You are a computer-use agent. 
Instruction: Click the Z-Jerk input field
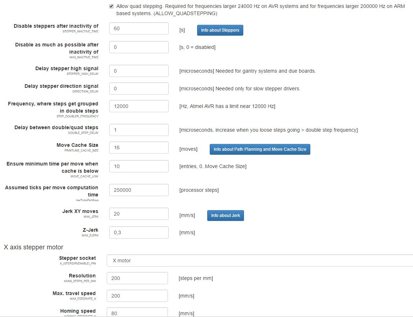[139, 232]
